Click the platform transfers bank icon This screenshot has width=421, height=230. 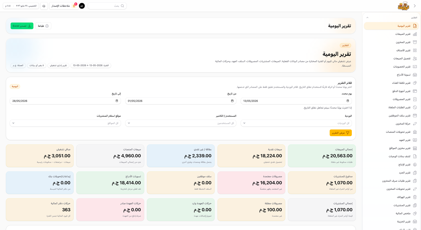(415, 132)
